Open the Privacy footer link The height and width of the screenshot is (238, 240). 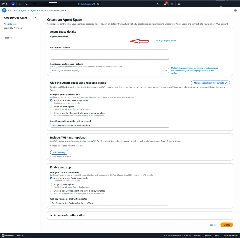208,235
